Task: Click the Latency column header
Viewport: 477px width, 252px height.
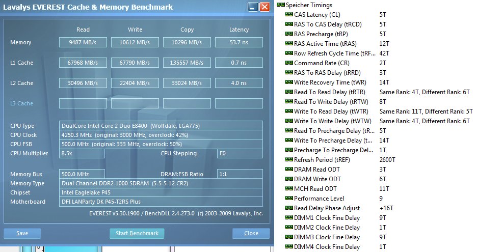Action: 239,30
